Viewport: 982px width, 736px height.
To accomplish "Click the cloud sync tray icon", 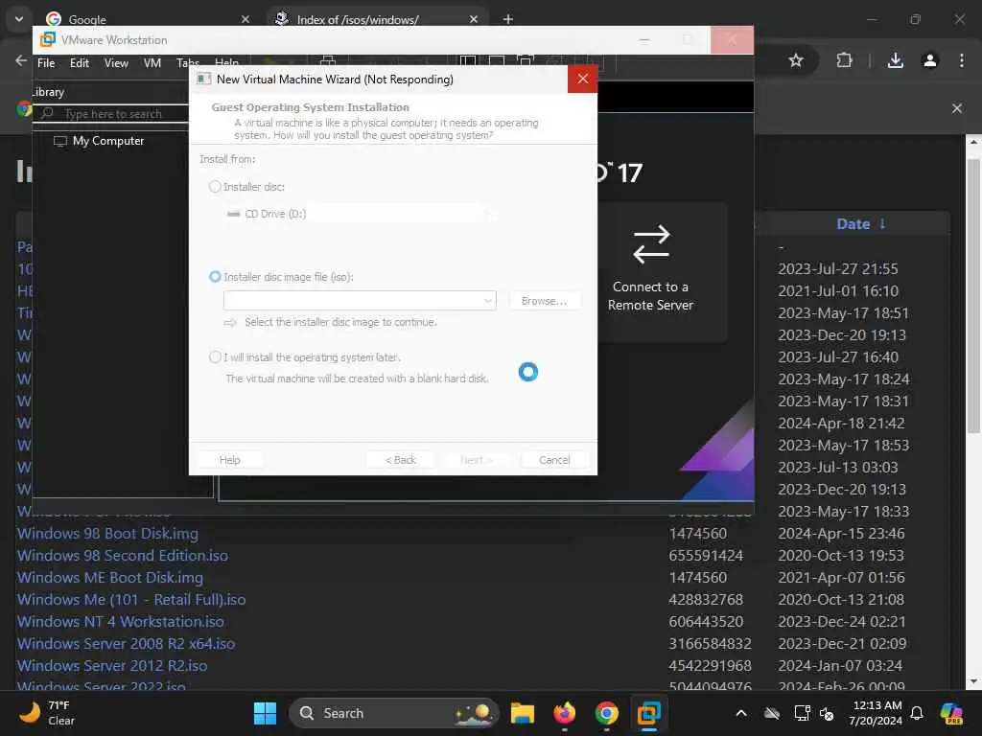I will point(772,713).
